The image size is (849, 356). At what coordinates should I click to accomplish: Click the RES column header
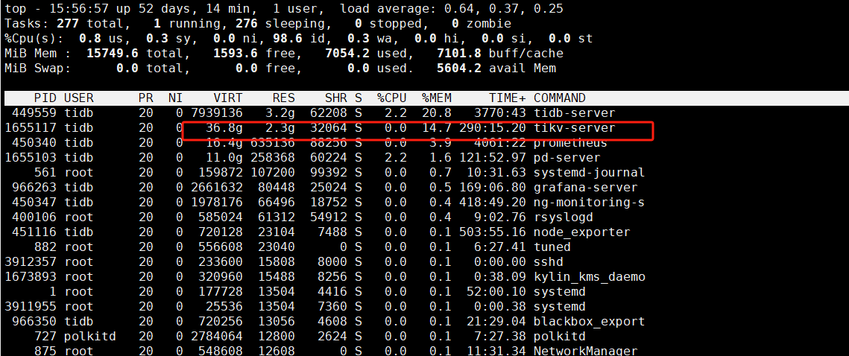point(284,98)
